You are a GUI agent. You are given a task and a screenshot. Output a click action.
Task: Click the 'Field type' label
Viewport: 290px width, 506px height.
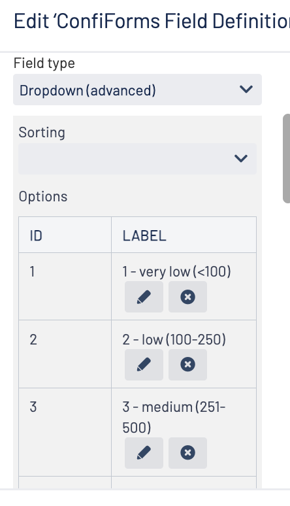click(44, 63)
